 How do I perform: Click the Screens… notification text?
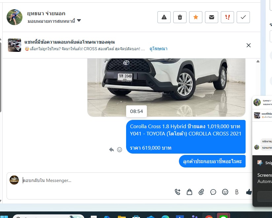(x=264, y=175)
